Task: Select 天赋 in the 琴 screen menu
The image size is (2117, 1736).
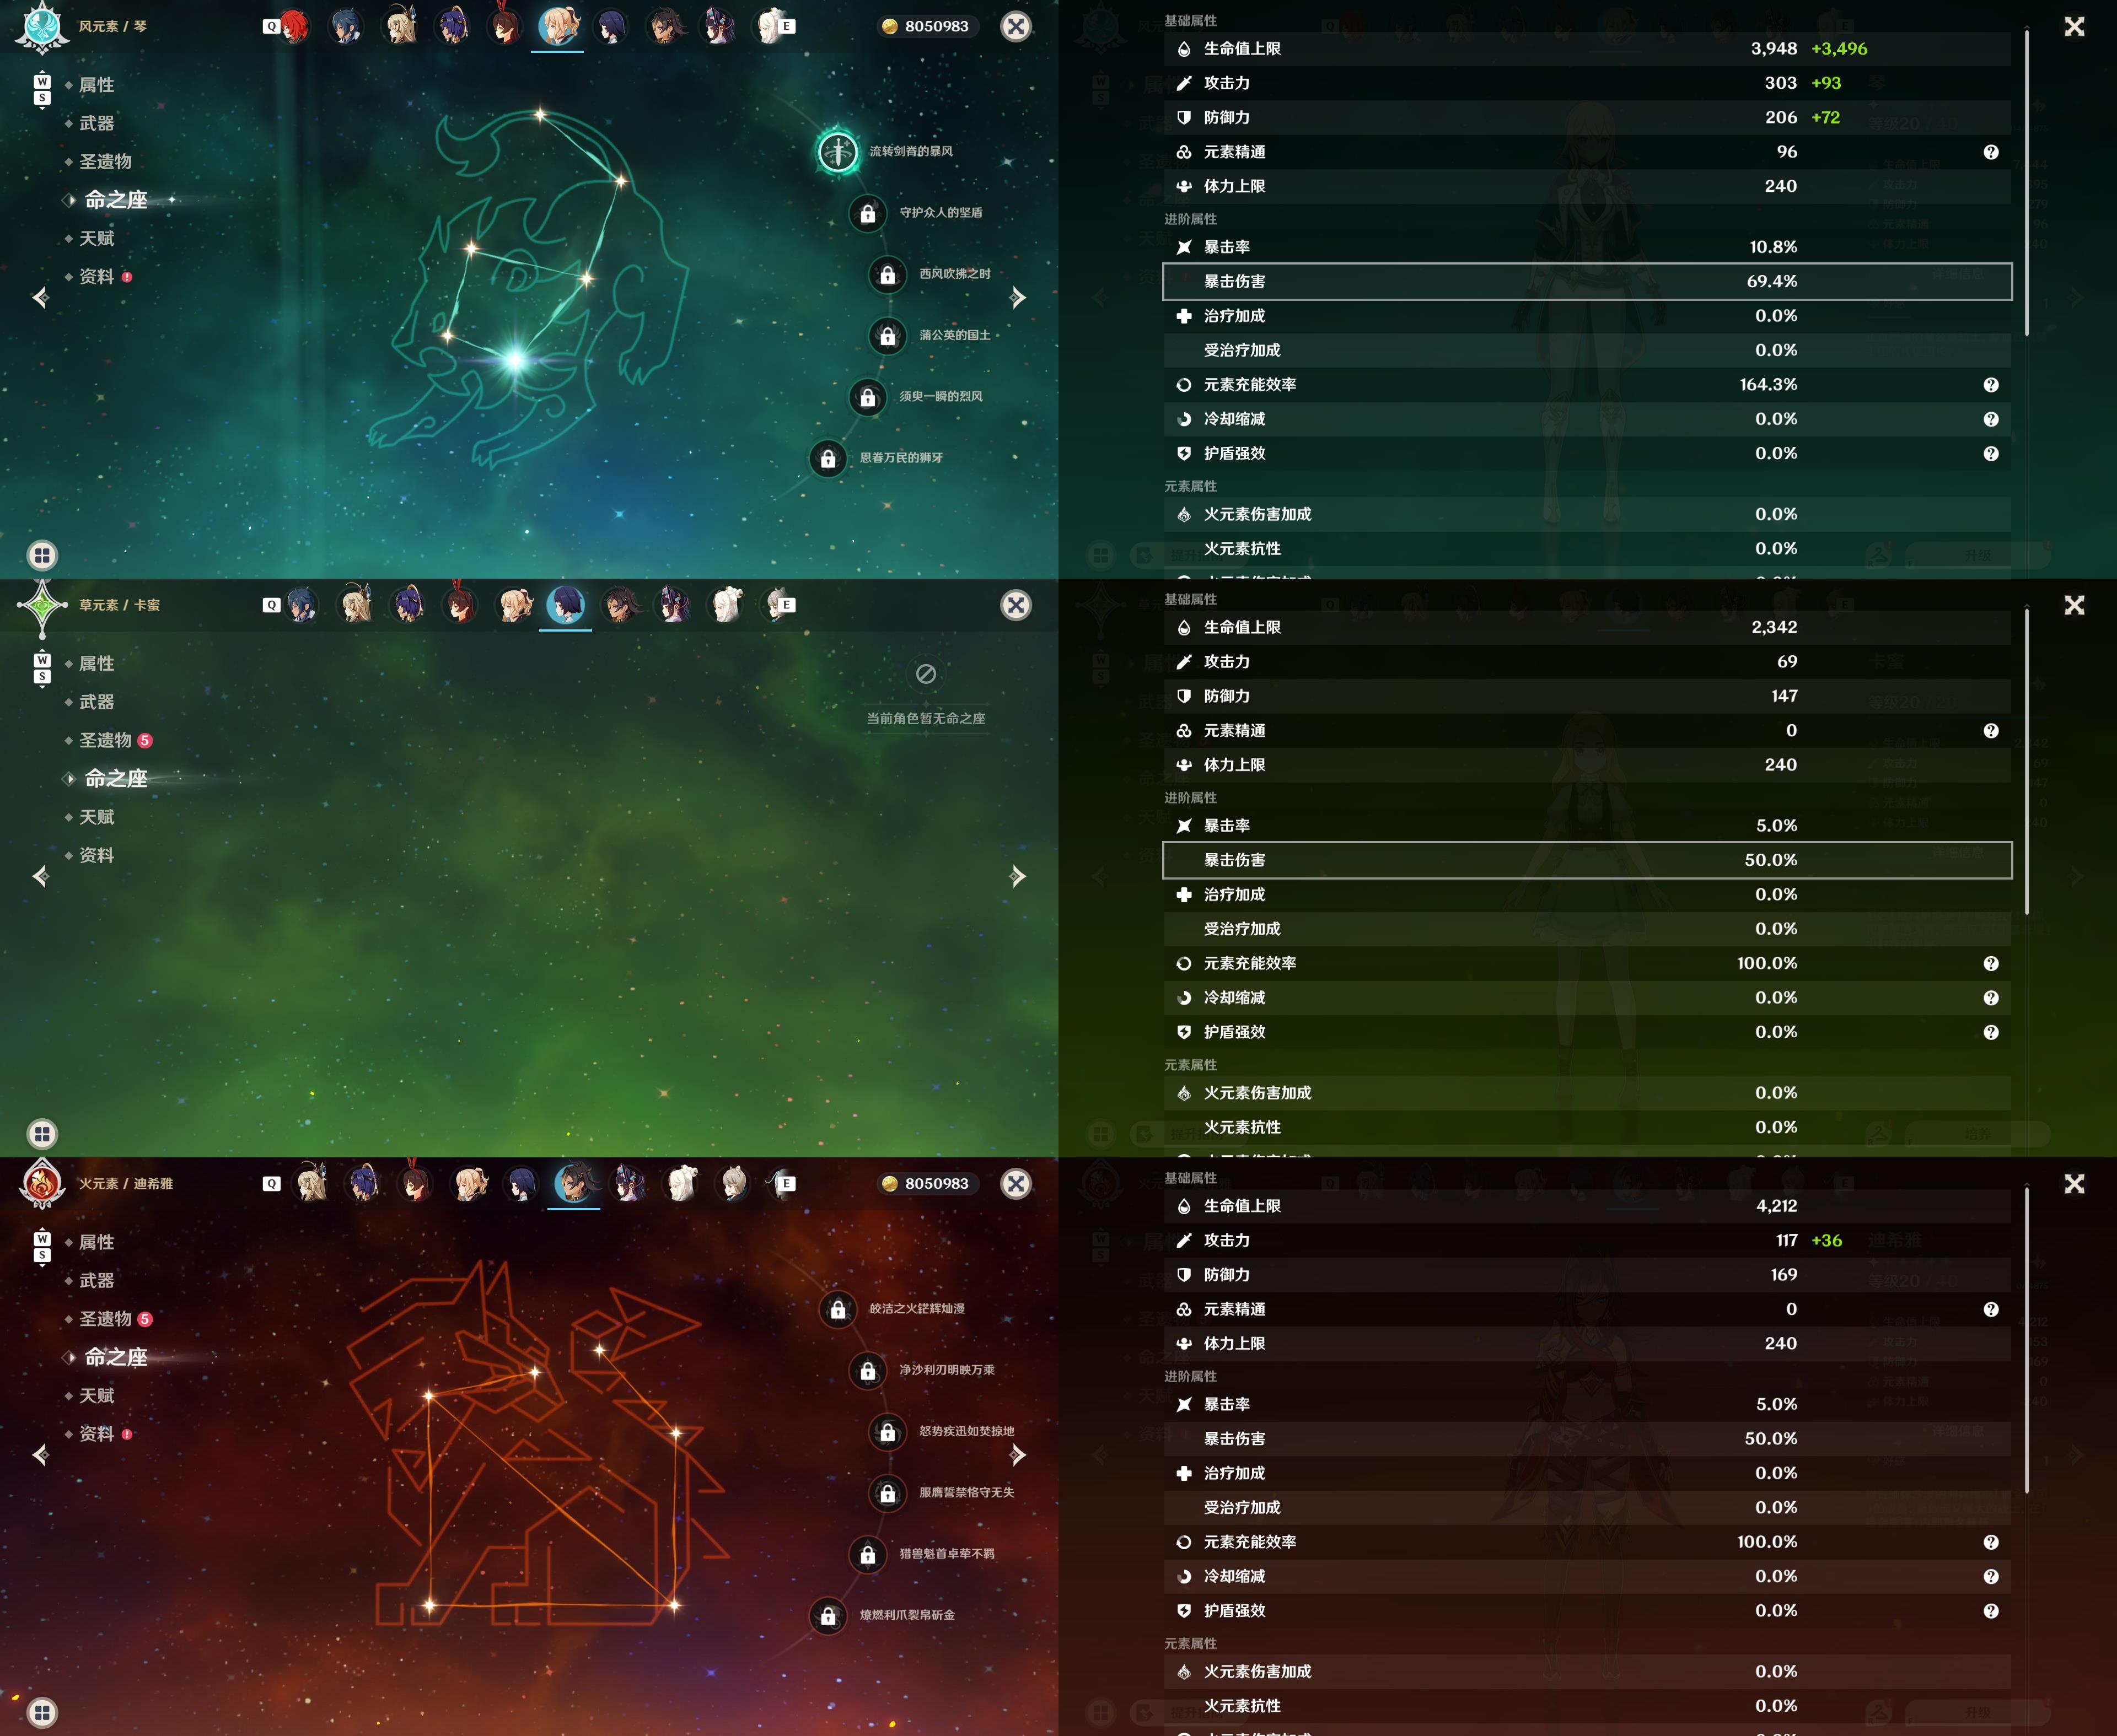Action: click(x=96, y=238)
